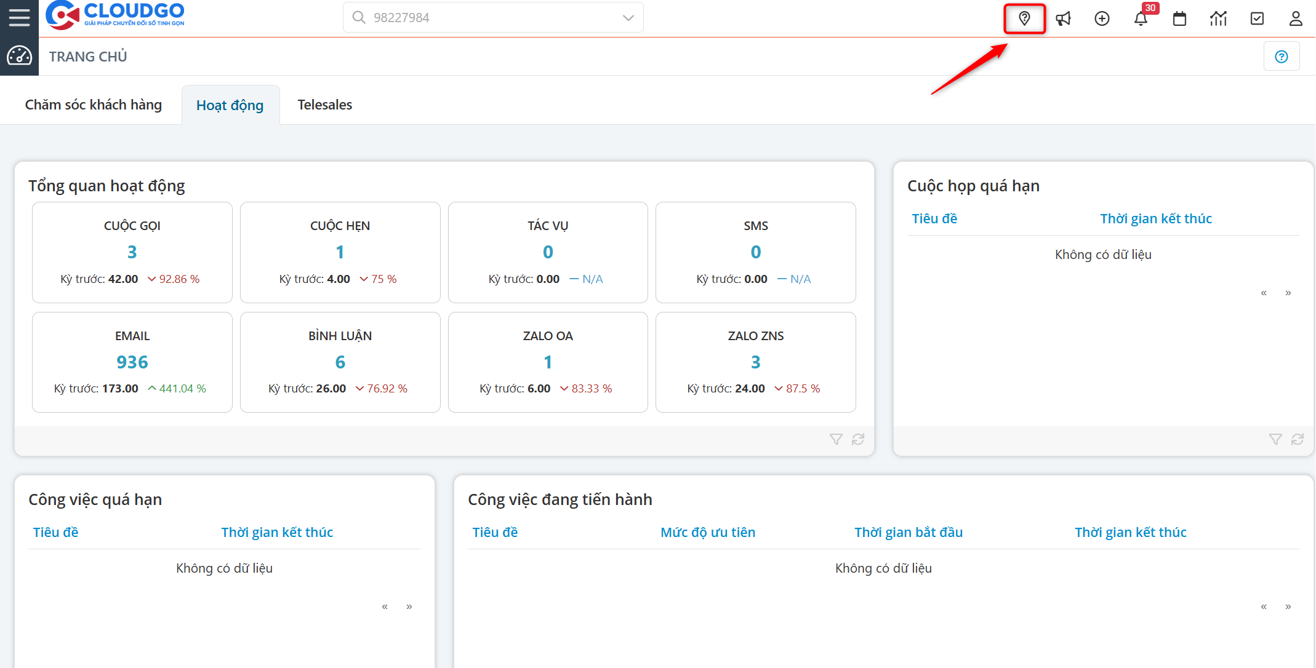This screenshot has height=668, width=1316.
Task: Expand the global search dropdown arrow
Action: [628, 18]
